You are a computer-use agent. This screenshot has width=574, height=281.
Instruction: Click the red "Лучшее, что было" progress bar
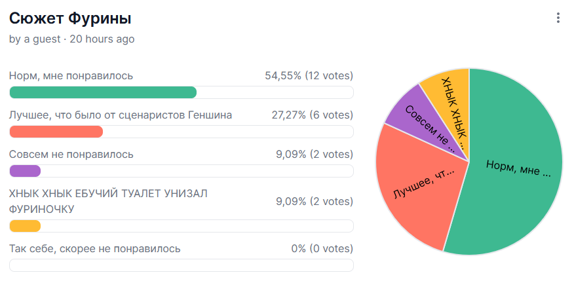pyautogui.click(x=56, y=132)
